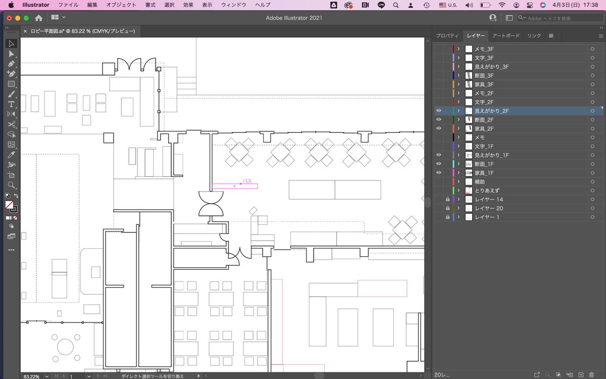Change the screen mode

[x=11, y=236]
